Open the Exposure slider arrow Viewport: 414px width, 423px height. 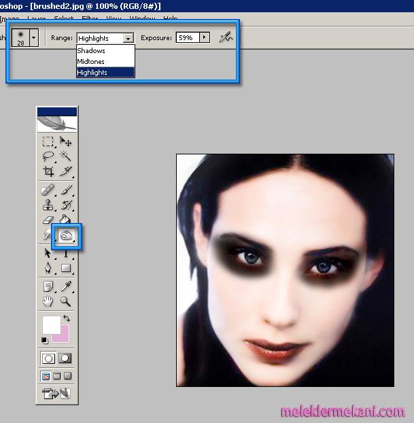[x=205, y=38]
